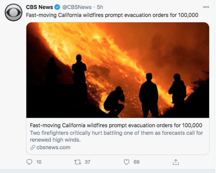216x173 pixels.
Task: Open the share tweet upload-arrow menu
Action: [x=176, y=162]
